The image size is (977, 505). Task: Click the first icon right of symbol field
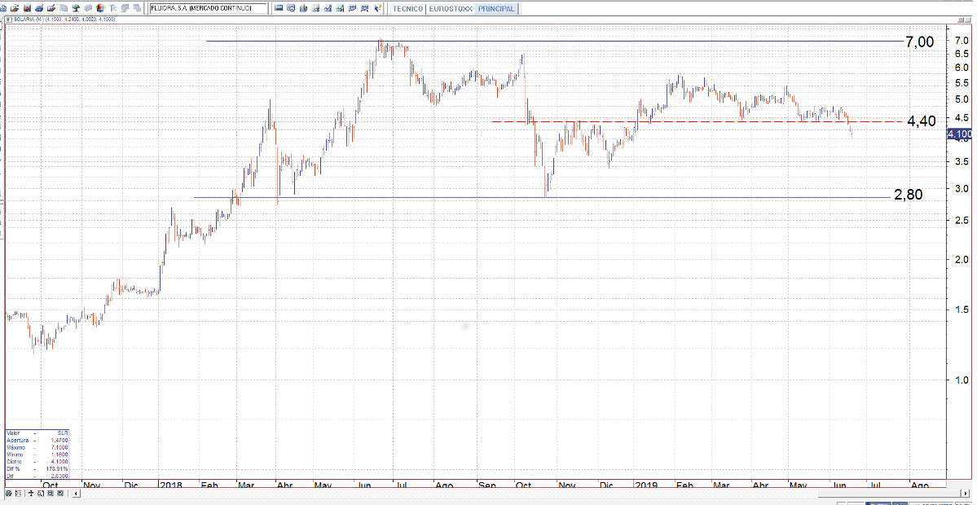279,8
